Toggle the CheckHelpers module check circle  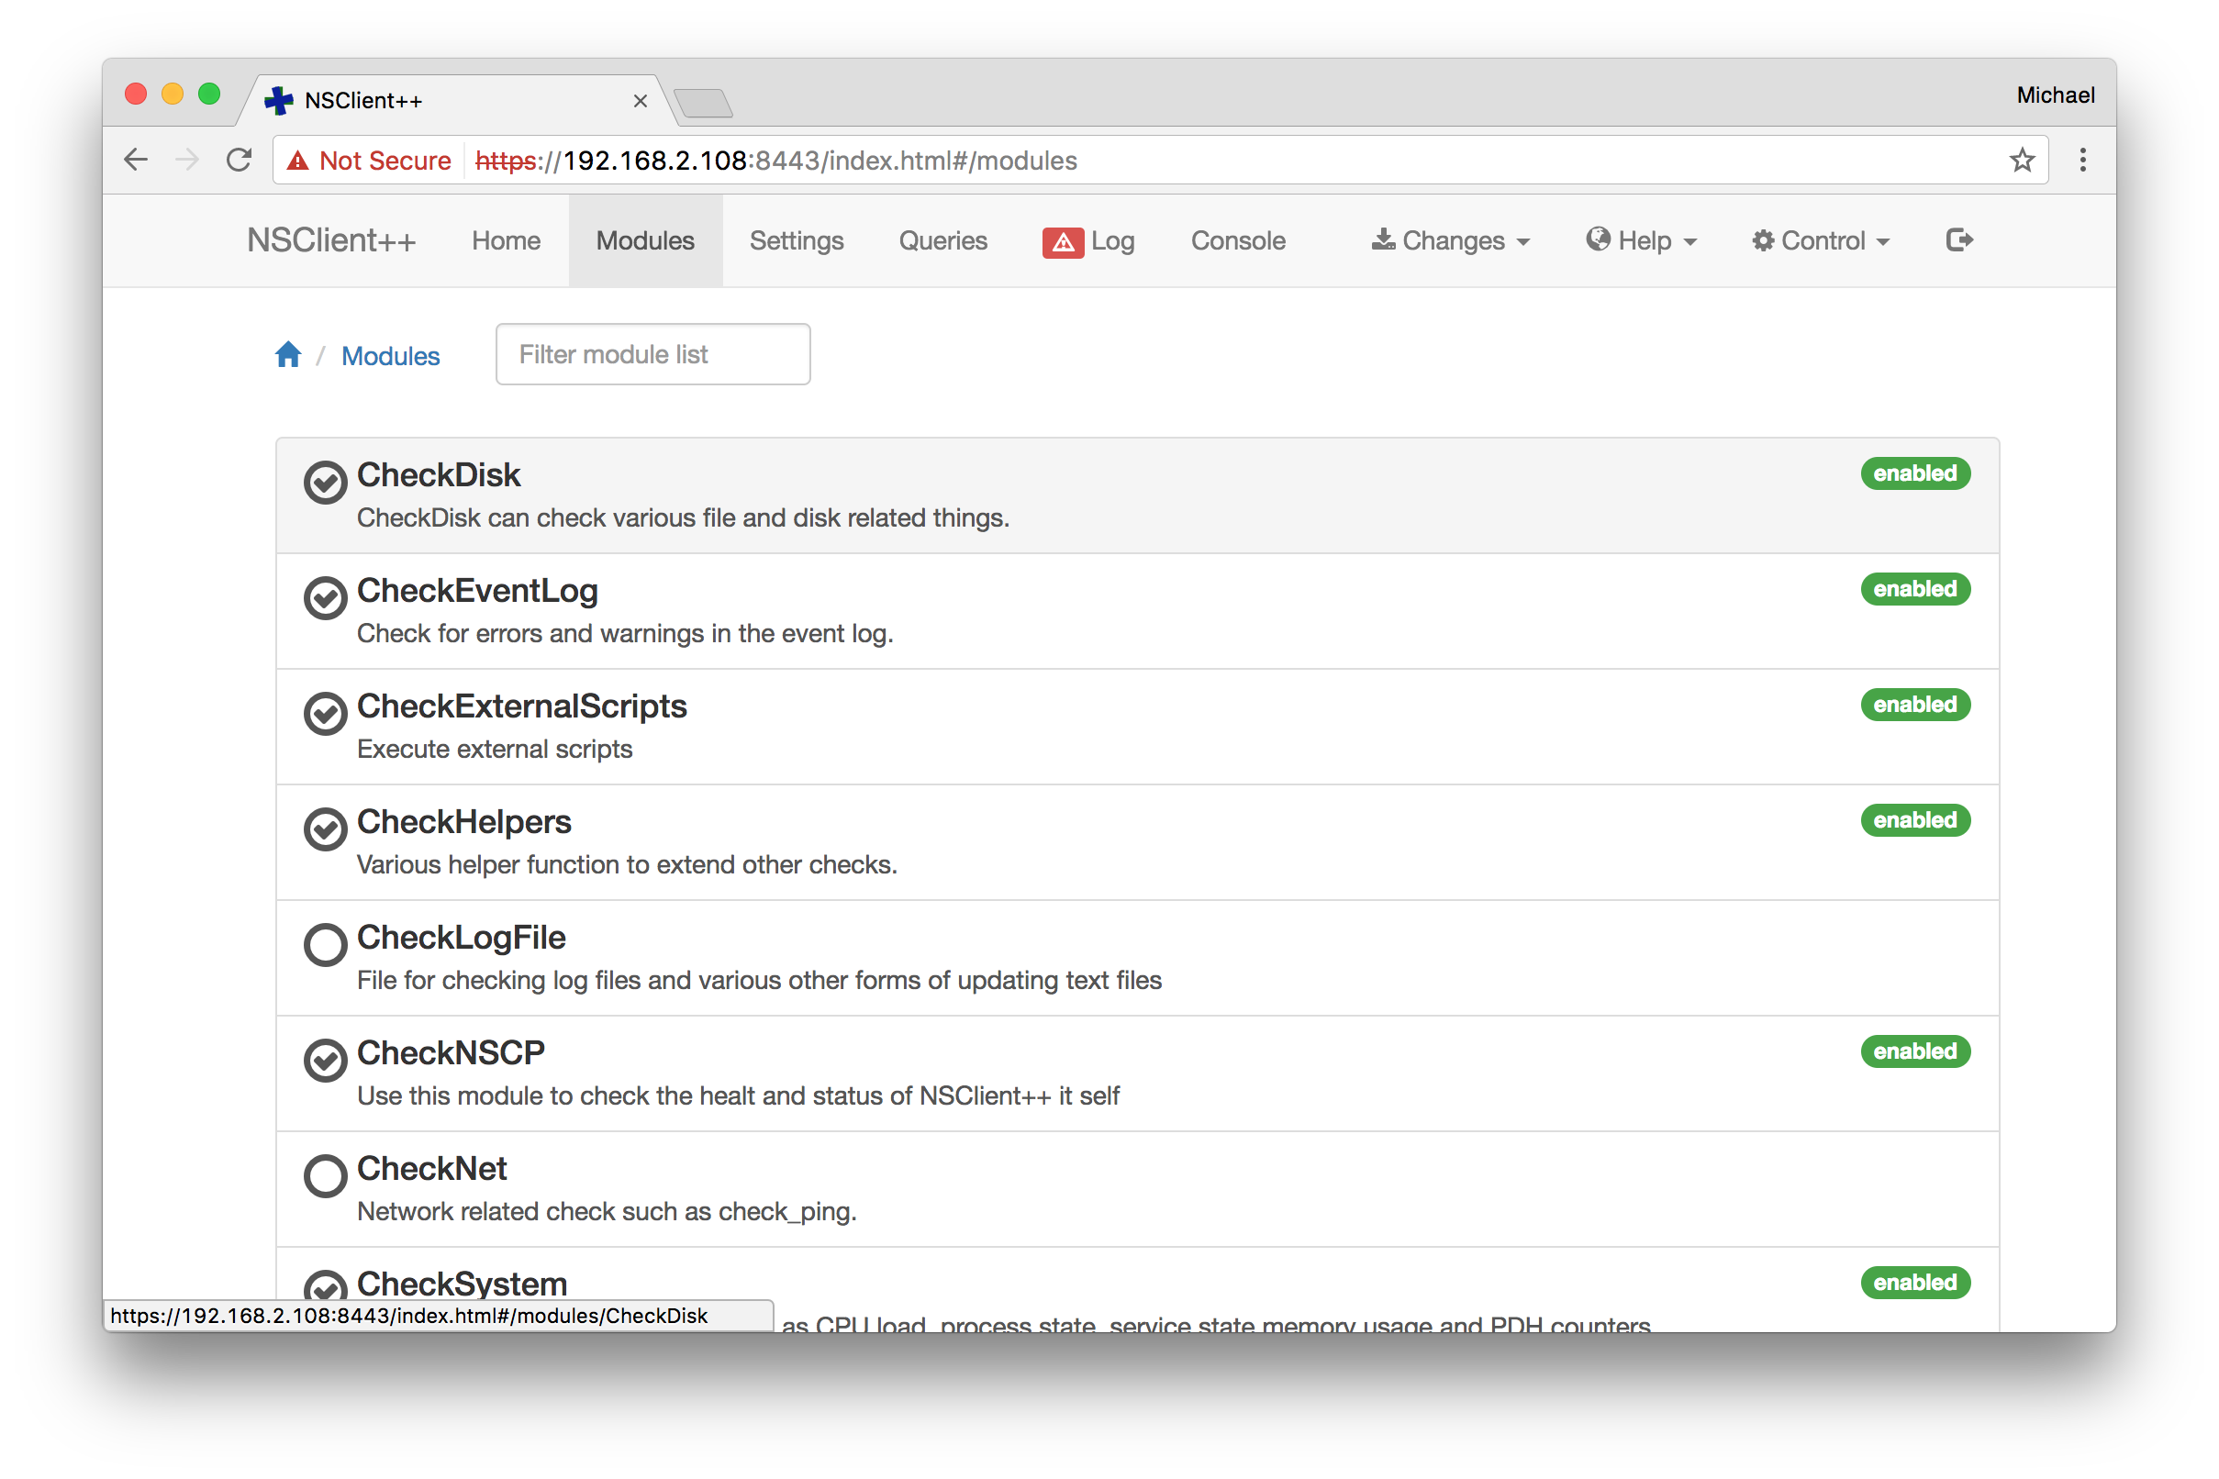tap(326, 829)
